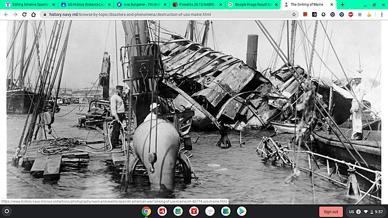
Task: Open the dark blue square extension icon
Action: (x=314, y=15)
